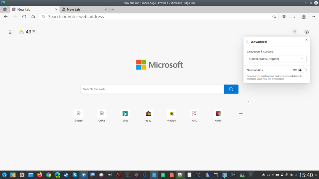Switch to the second New tab
319x179 pixels.
tap(84, 9)
